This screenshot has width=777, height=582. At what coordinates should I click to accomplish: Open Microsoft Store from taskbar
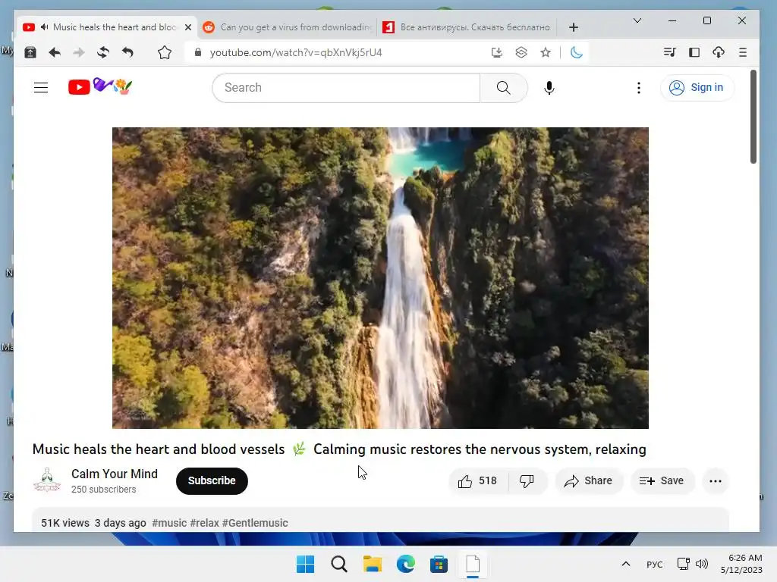coord(439,564)
